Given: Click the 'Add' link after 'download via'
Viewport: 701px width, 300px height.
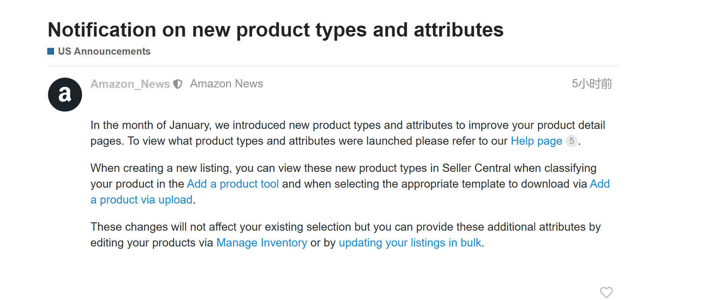Looking at the screenshot, I should [x=600, y=184].
